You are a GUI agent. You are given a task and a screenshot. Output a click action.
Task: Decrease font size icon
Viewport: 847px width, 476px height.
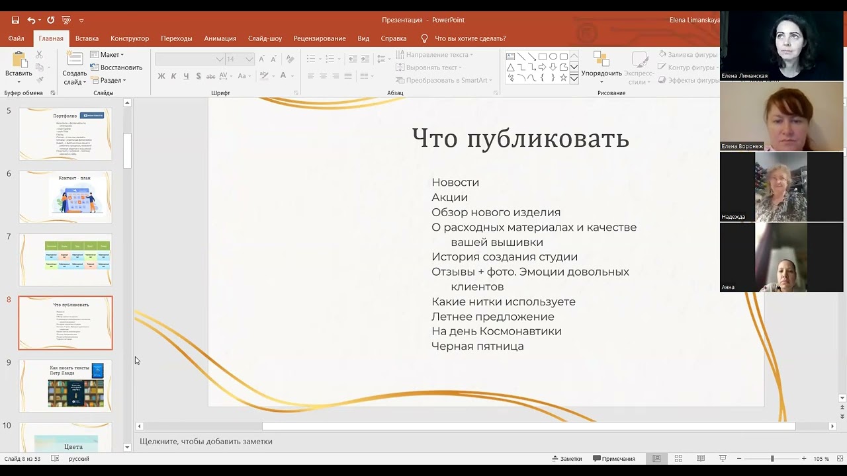(275, 59)
